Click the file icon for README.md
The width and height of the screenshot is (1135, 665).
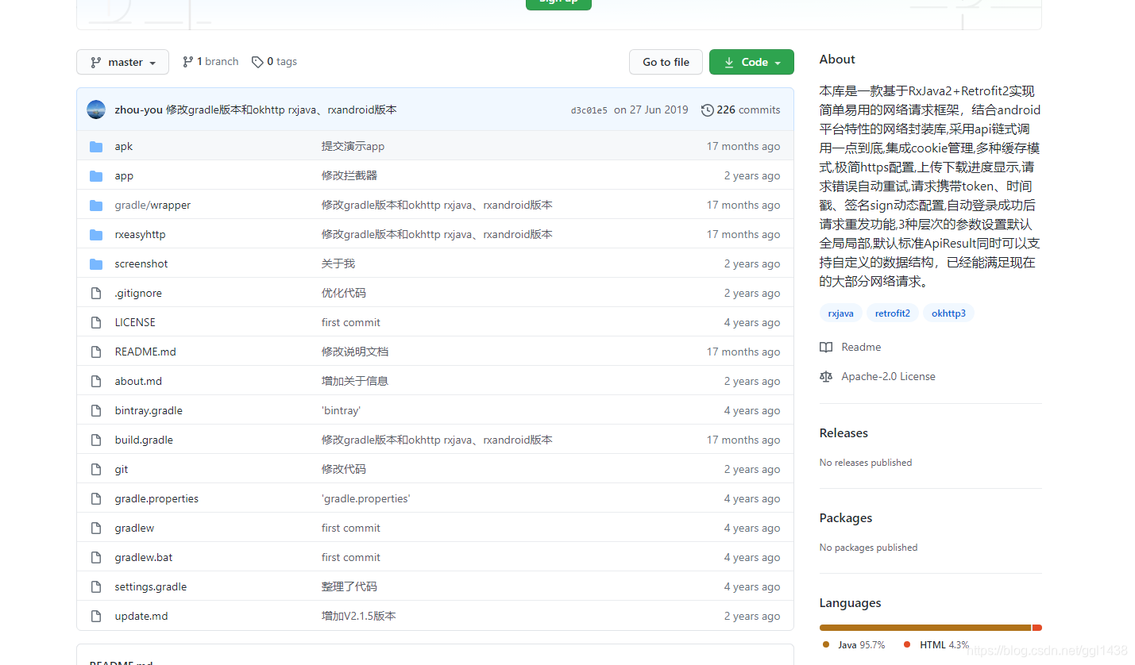(x=96, y=352)
